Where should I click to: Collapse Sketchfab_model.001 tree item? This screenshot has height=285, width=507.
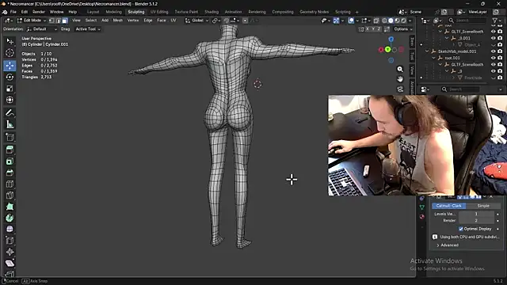[427, 51]
